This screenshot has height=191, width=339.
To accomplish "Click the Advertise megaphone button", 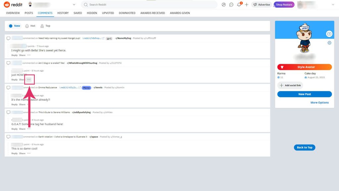I will click(262, 5).
